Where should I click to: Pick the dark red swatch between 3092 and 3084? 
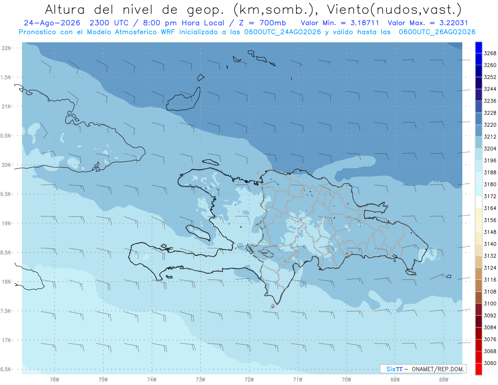(x=478, y=321)
